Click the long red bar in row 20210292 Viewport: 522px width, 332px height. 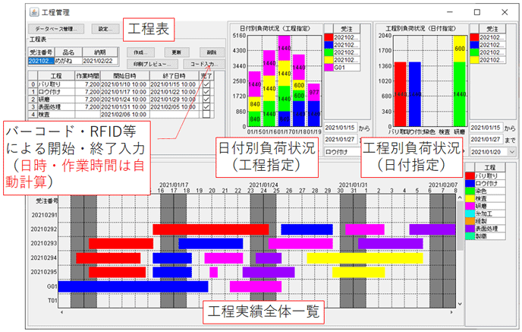[211, 229]
